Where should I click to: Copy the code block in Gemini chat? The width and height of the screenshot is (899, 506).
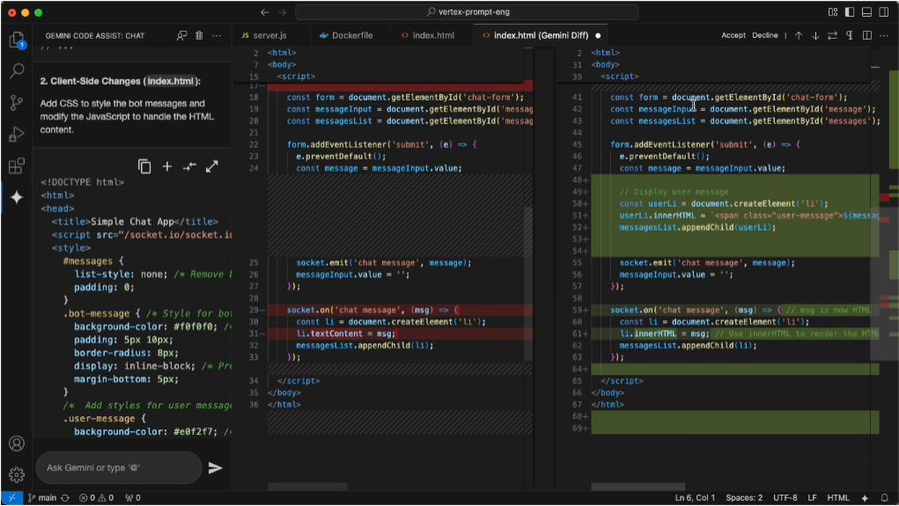point(144,166)
